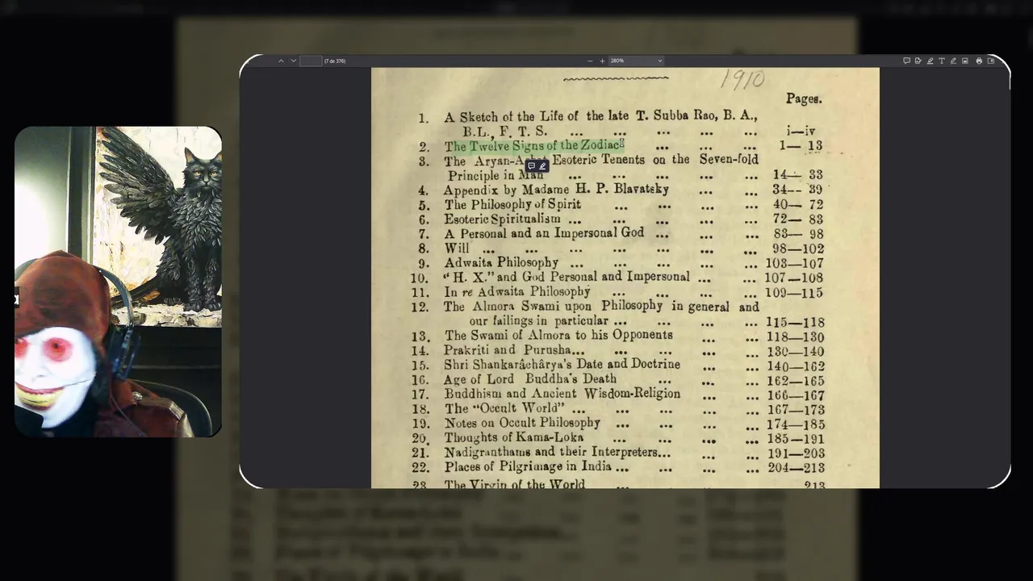Select the highlighter tool in toolbar
Image resolution: width=1033 pixels, height=581 pixels.
pyautogui.click(x=930, y=61)
